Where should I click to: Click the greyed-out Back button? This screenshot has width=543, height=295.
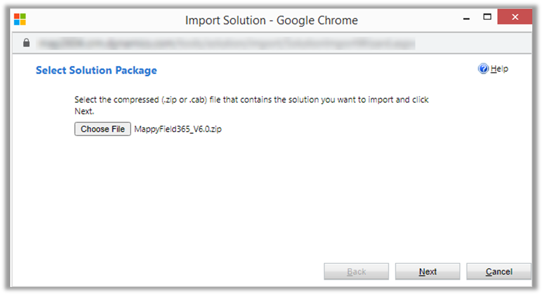[356, 271]
